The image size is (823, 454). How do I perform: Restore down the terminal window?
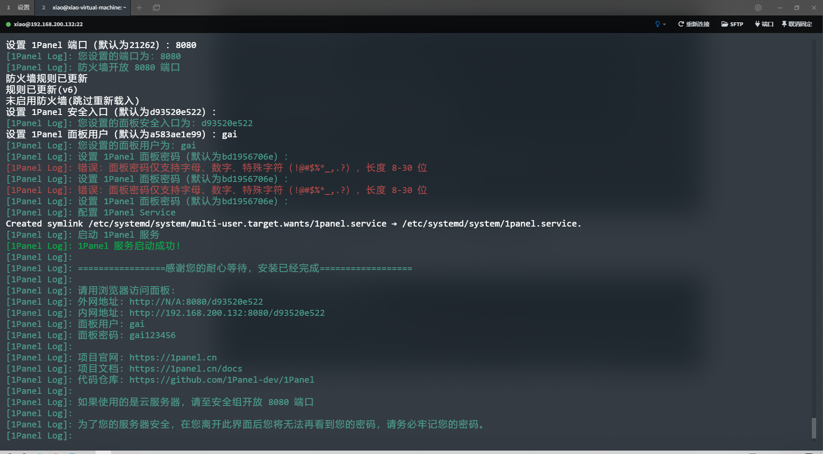coord(796,8)
